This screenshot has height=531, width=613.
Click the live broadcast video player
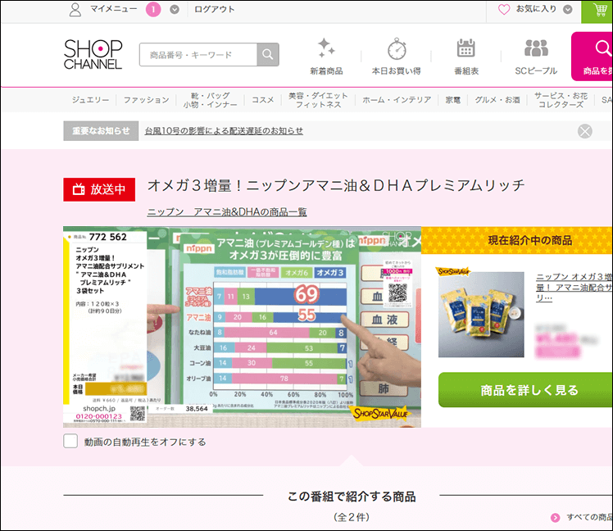242,326
